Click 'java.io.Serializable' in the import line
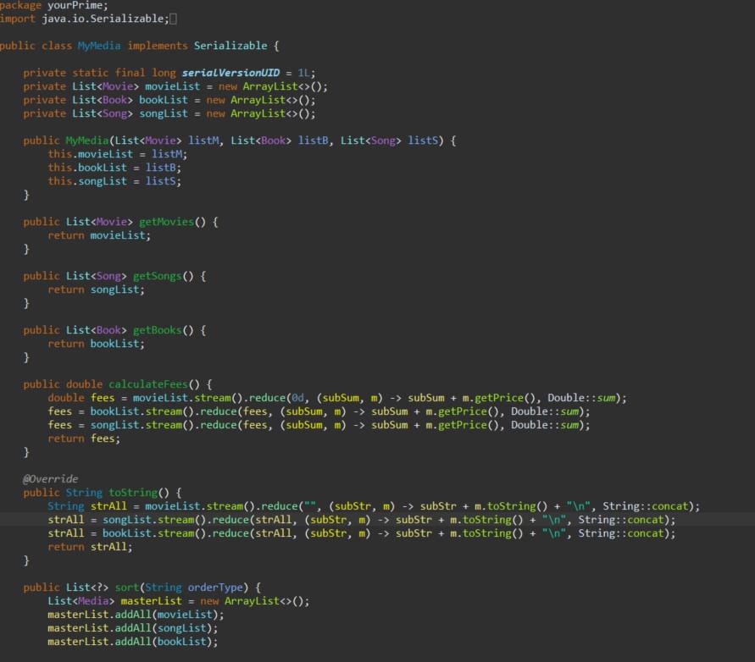The image size is (755, 662). tap(103, 19)
